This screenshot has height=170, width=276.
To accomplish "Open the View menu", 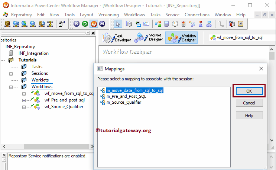I will [54, 15].
